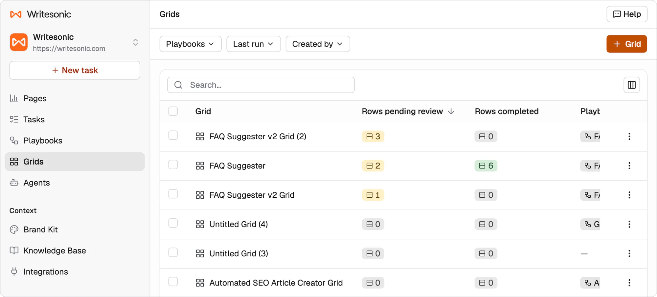The width and height of the screenshot is (657, 297).
Task: Click the pending review badge showing 3
Action: click(x=373, y=136)
